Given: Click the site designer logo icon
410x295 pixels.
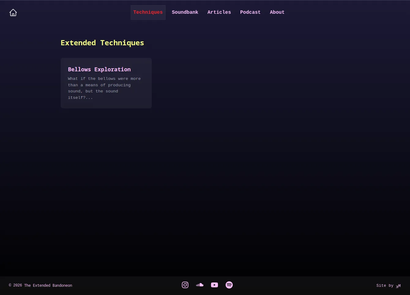Looking at the screenshot, I should pyautogui.click(x=398, y=286).
